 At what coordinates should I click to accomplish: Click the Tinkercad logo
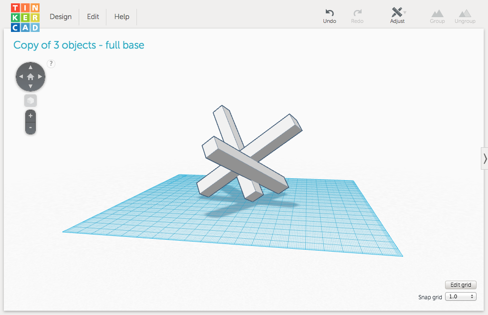25,18
